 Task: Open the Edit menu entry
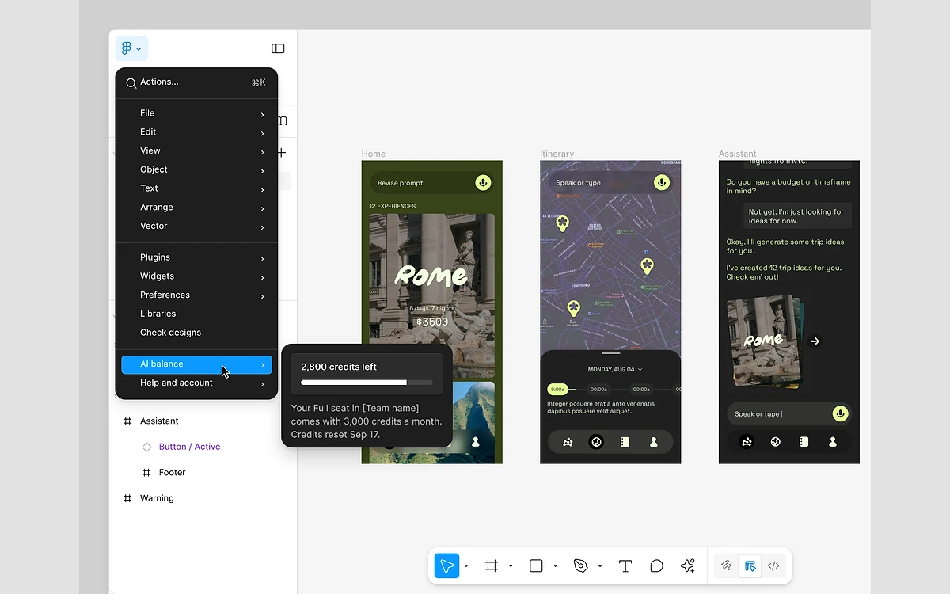196,132
